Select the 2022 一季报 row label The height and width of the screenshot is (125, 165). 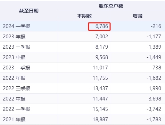click(17, 109)
